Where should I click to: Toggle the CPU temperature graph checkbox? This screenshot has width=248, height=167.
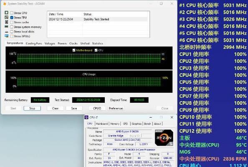[96, 50]
